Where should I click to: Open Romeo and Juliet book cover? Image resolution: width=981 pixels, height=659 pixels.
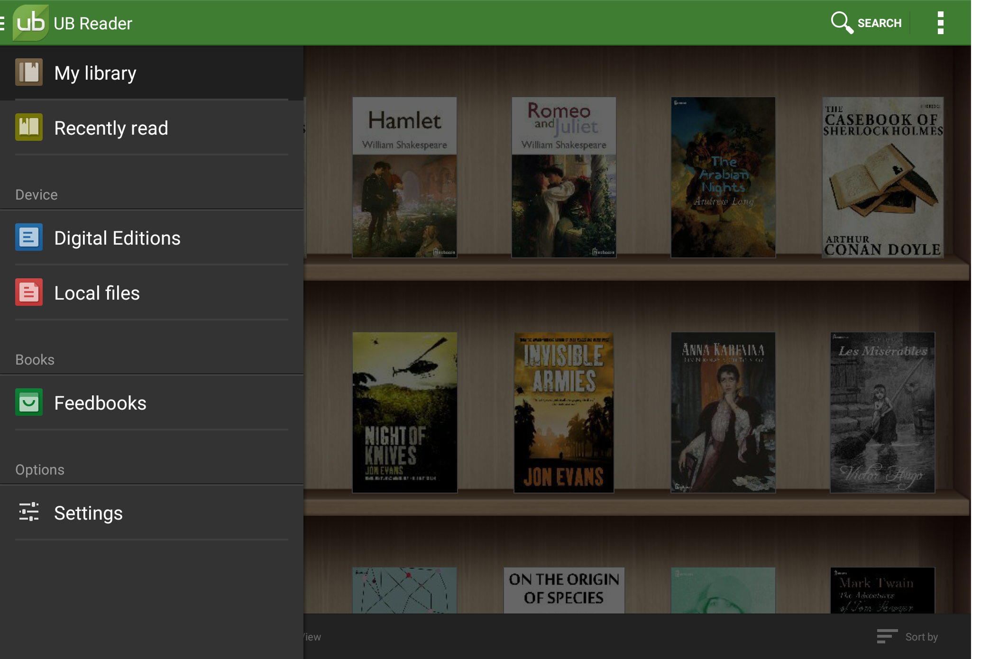(x=564, y=177)
